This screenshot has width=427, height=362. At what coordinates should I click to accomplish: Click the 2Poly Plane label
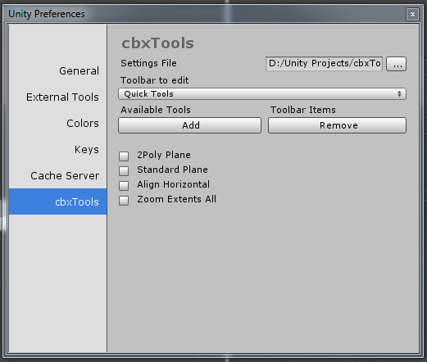coord(164,155)
